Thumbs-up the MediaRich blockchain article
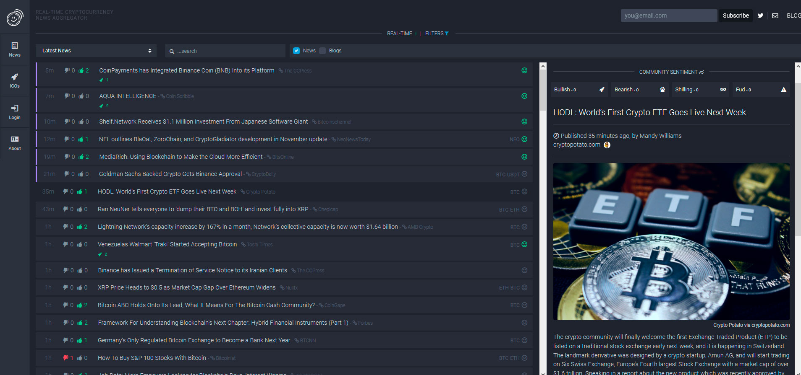This screenshot has width=801, height=375. pos(81,157)
